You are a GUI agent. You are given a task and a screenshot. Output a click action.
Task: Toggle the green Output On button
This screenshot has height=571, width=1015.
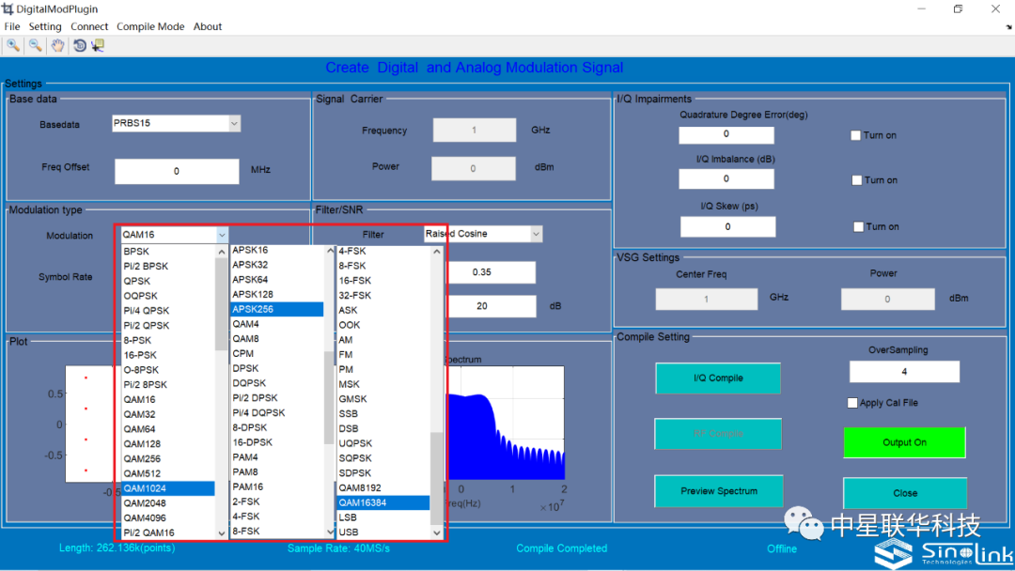(x=904, y=442)
